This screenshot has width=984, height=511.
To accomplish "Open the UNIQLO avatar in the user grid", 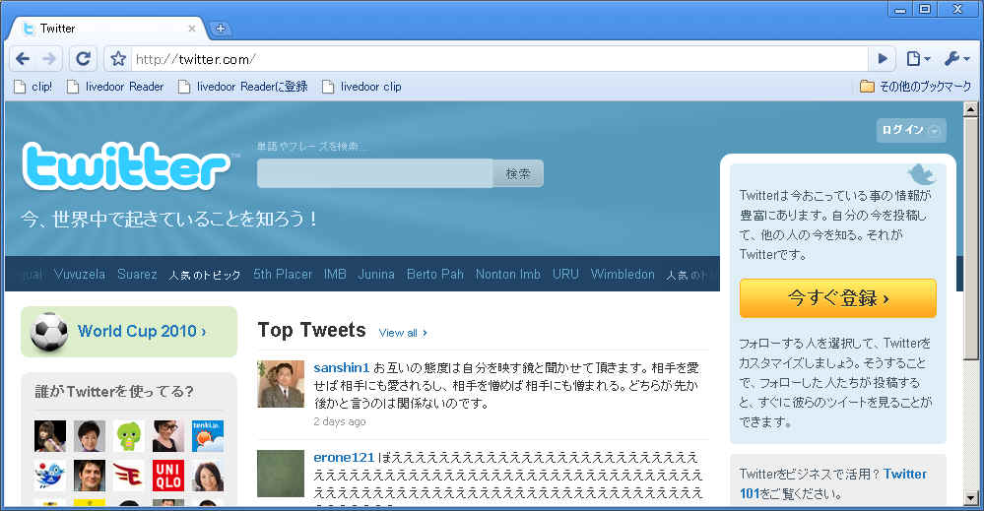I will tap(168, 476).
